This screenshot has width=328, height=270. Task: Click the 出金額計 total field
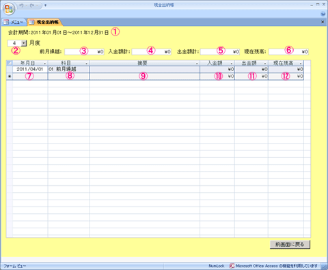[220, 52]
